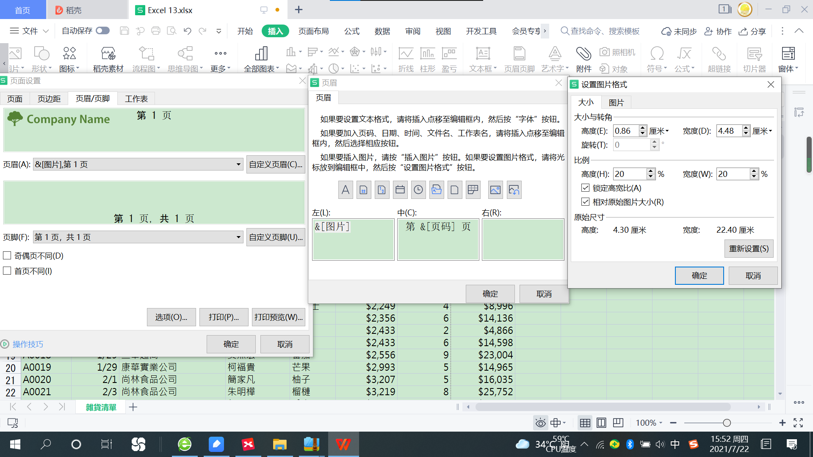Switch to the 页边距 tab
This screenshot has width=813, height=457.
tap(49, 99)
